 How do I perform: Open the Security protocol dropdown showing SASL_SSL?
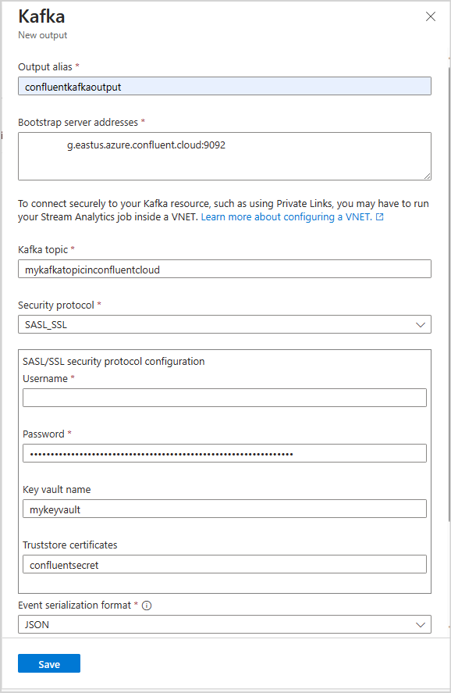tap(224, 324)
